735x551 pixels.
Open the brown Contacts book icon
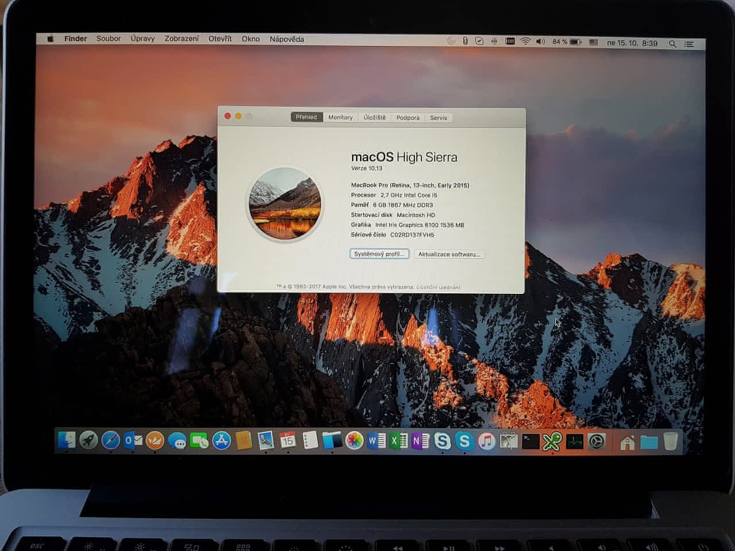tap(243, 441)
